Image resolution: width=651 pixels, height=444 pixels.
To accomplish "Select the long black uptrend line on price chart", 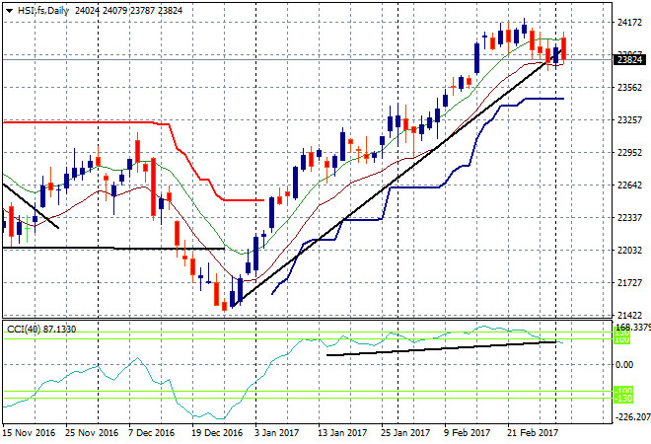I will coord(397,179).
